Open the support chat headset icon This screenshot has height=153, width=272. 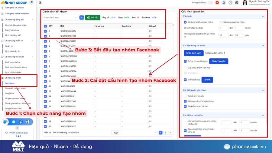click(5, 122)
